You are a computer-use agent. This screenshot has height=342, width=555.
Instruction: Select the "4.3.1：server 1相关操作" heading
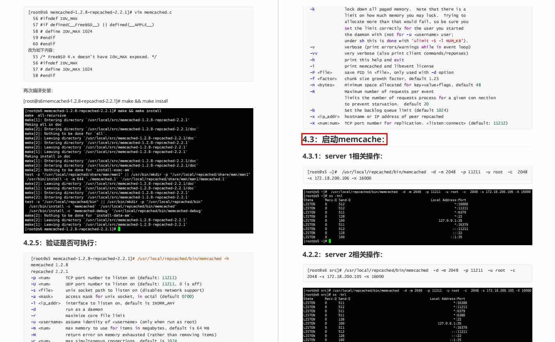(x=342, y=156)
